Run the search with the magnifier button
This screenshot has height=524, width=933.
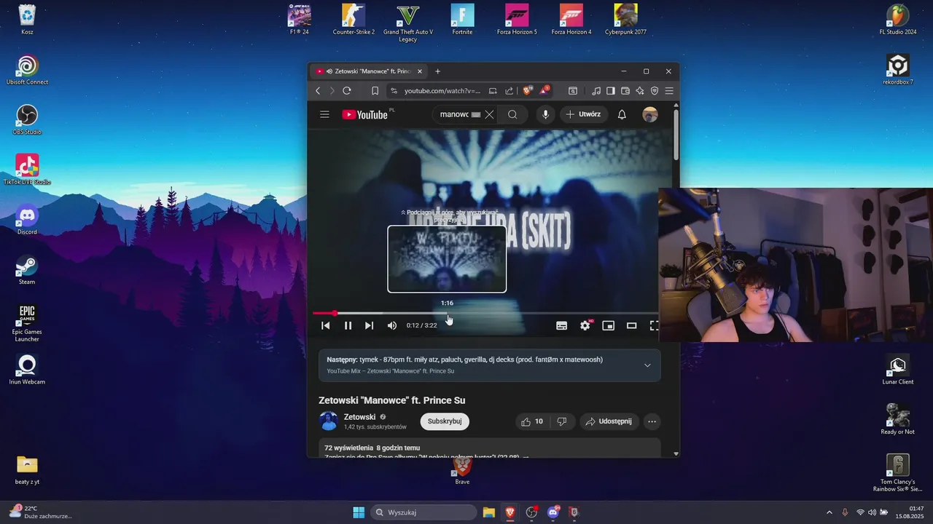coord(512,114)
